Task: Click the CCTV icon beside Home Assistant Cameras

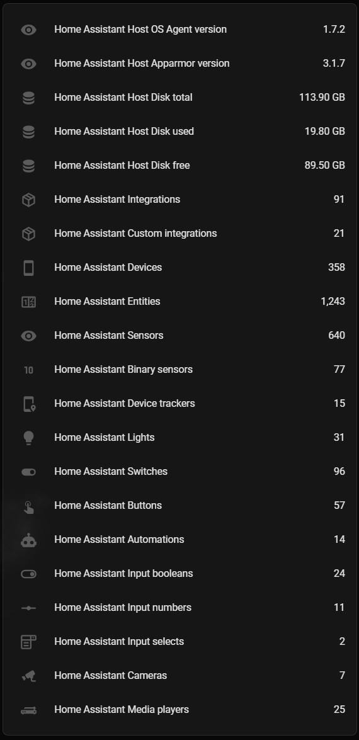Action: coord(28,676)
